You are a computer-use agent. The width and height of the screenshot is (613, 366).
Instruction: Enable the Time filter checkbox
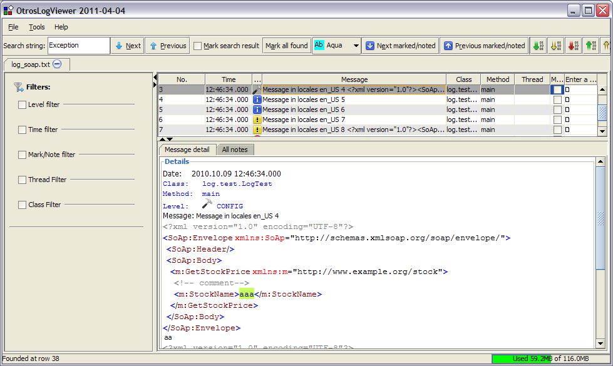pos(23,130)
